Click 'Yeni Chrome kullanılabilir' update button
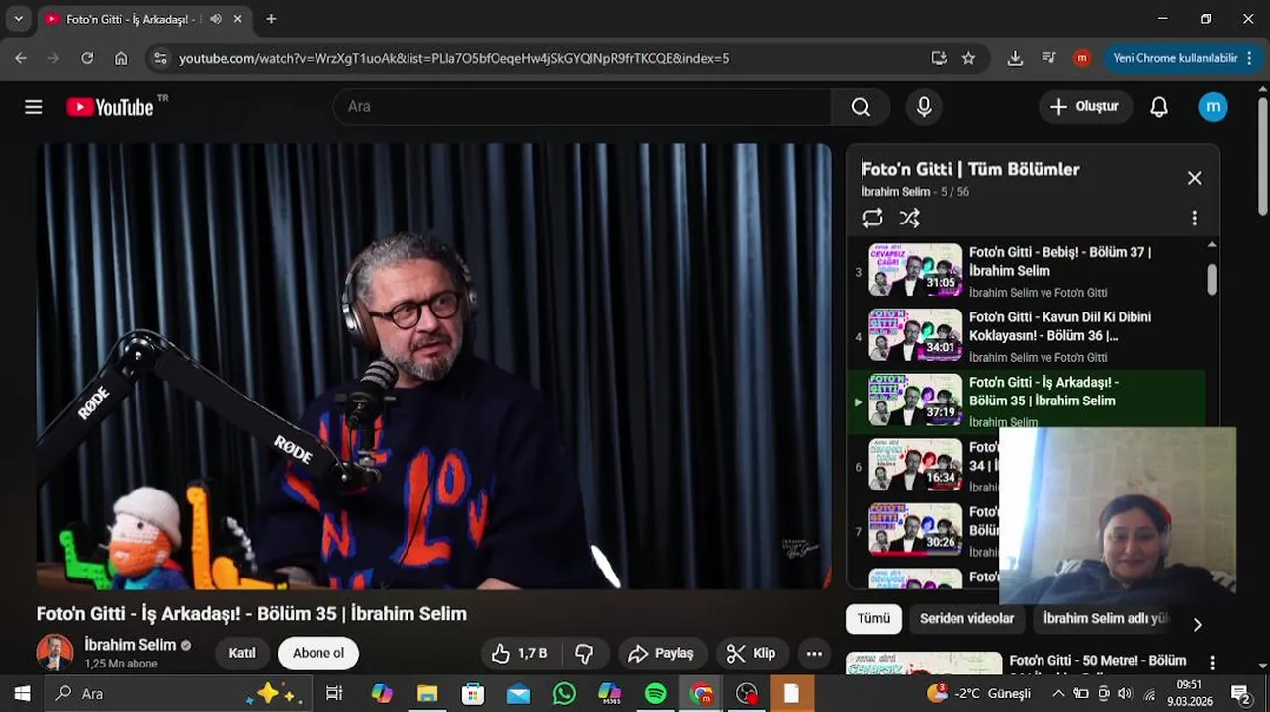The height and width of the screenshot is (712, 1270). coord(1183,58)
